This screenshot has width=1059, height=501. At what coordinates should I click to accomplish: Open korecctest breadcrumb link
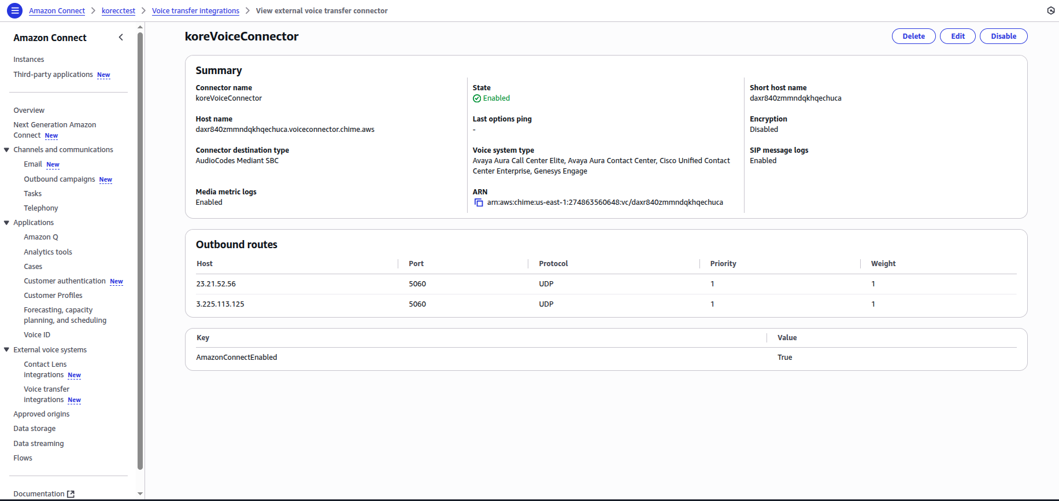pyautogui.click(x=119, y=11)
